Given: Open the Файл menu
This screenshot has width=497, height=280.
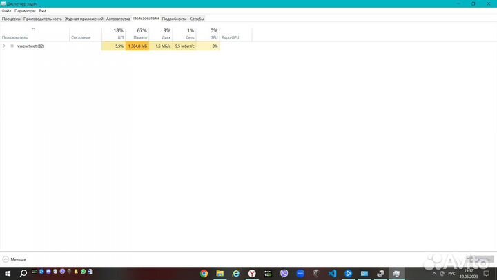Looking at the screenshot, I should (6, 11).
